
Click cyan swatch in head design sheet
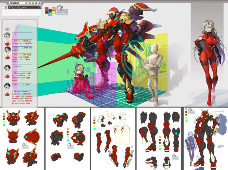[4, 125]
